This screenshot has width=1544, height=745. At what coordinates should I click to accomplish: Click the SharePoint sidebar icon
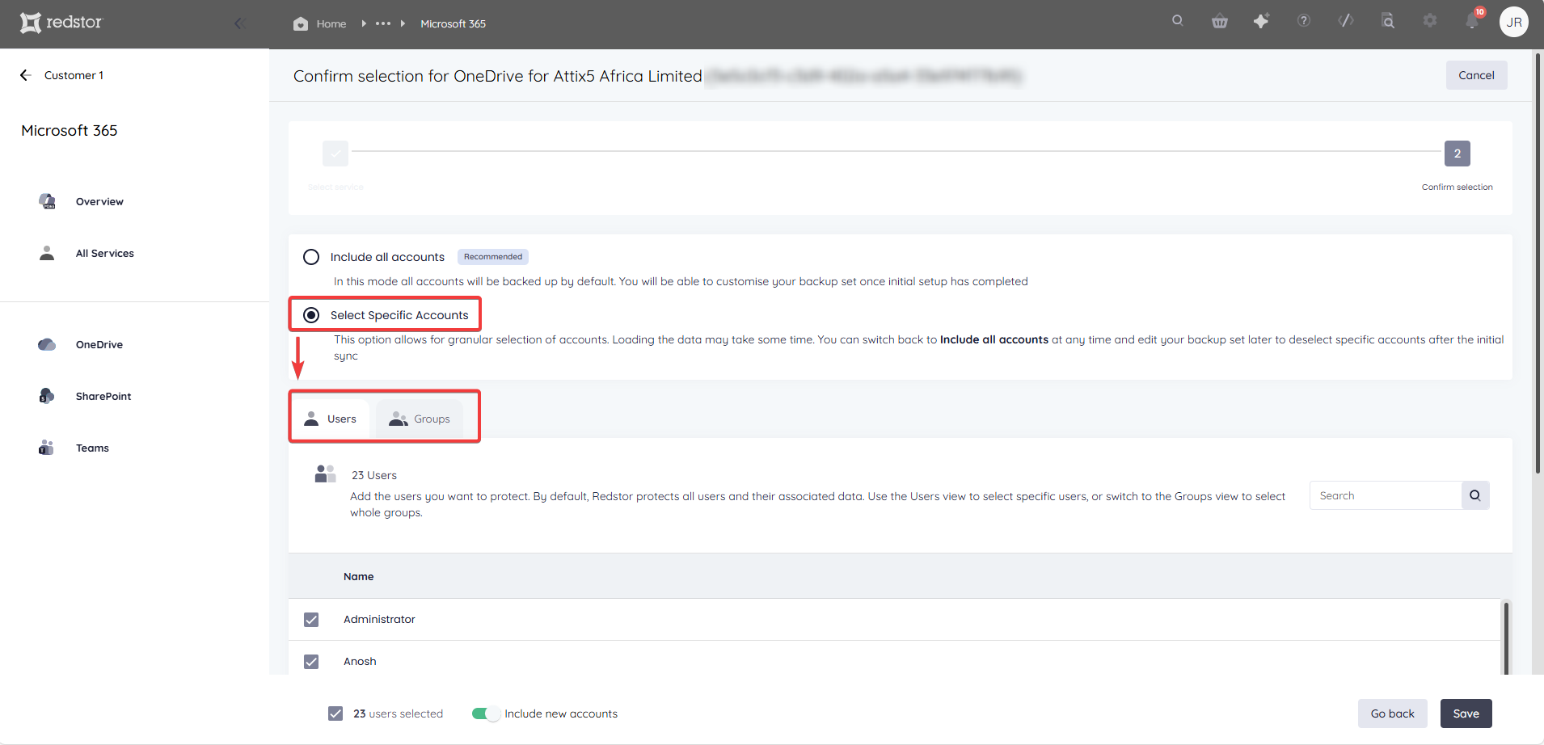pyautogui.click(x=47, y=396)
